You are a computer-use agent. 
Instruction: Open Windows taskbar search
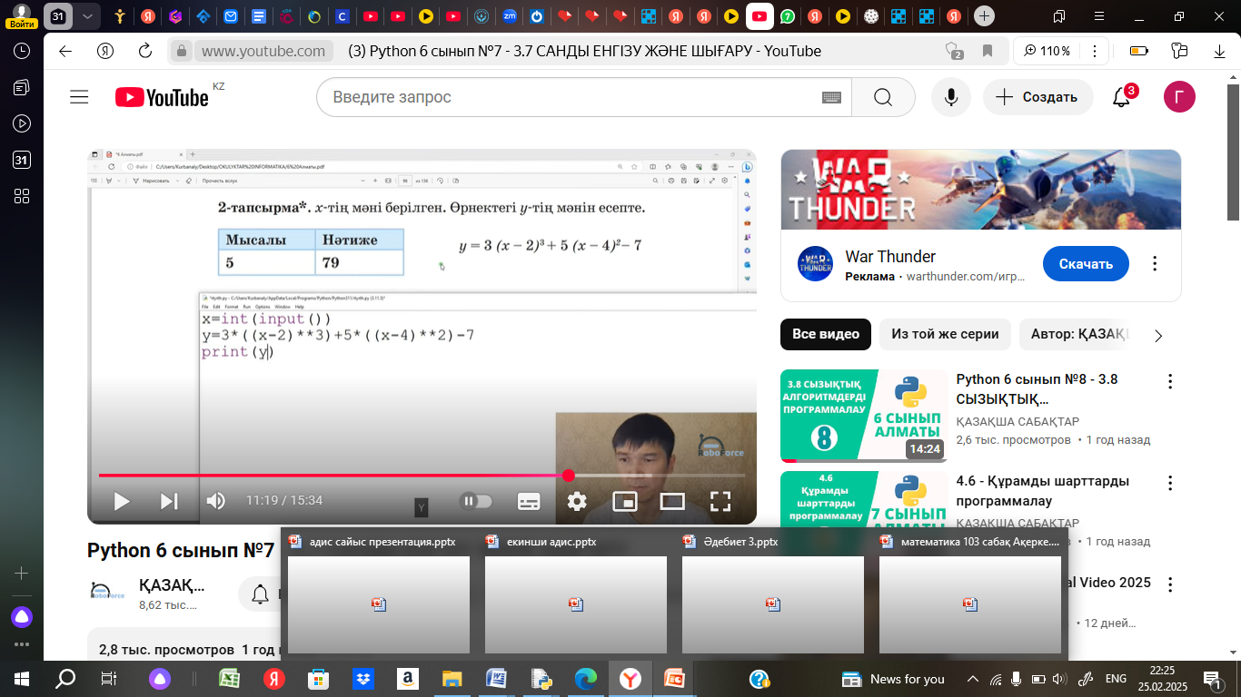tap(65, 679)
